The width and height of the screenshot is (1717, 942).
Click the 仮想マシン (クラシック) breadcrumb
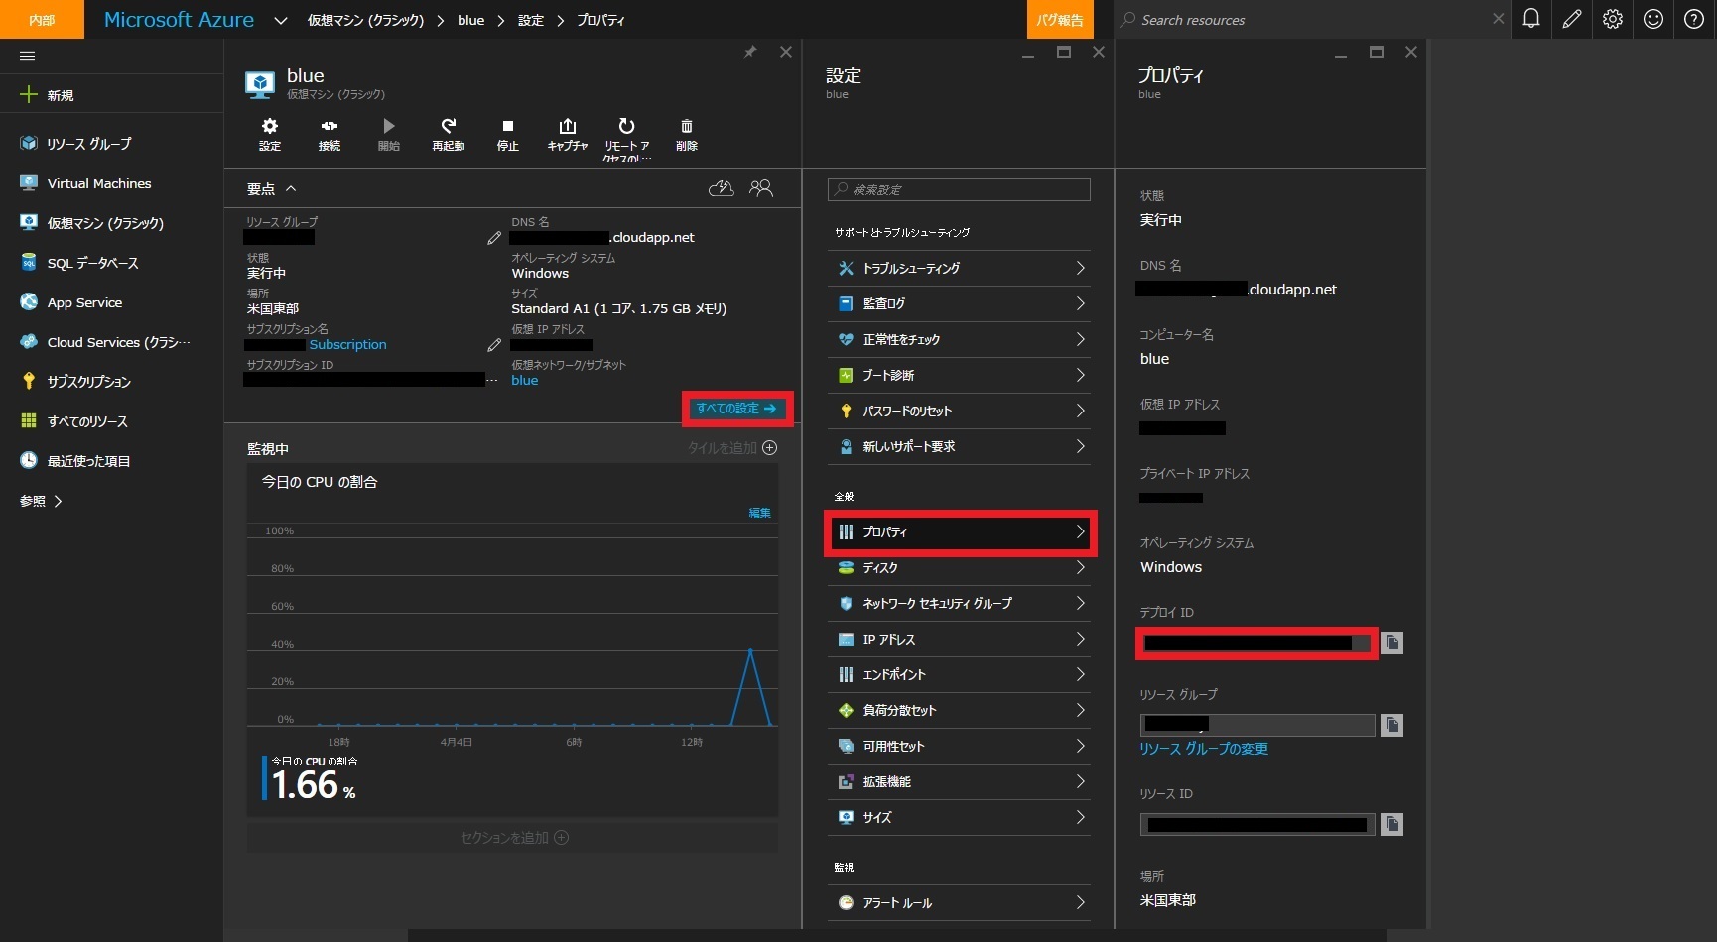point(365,20)
